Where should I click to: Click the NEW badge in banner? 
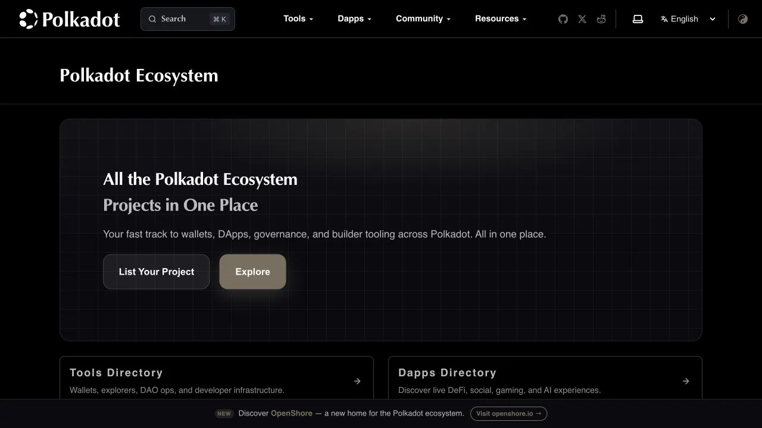[x=224, y=413]
